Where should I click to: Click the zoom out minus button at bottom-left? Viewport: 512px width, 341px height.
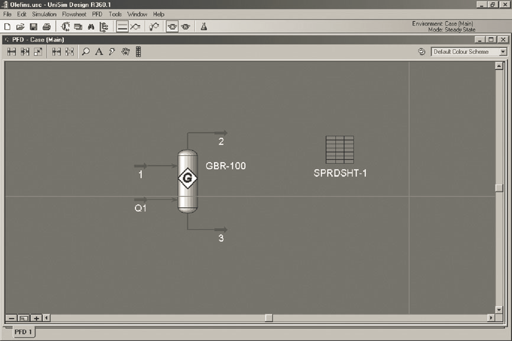[x=11, y=319]
